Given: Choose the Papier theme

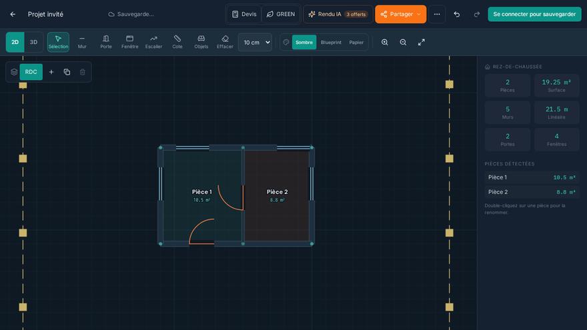Looking at the screenshot, I should pos(356,42).
